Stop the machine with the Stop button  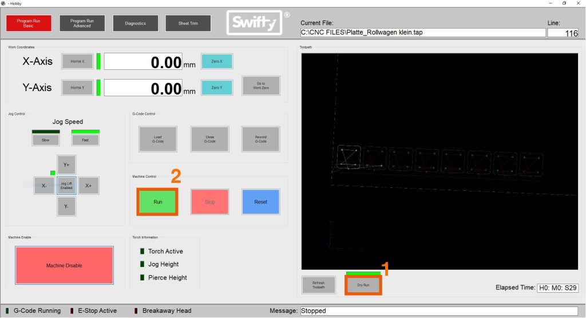tap(209, 202)
